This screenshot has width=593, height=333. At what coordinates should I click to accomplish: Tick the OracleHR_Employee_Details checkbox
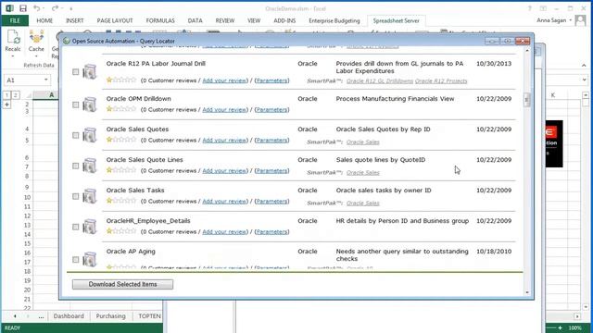(x=76, y=227)
